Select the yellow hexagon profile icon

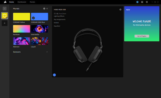pos(5,16)
